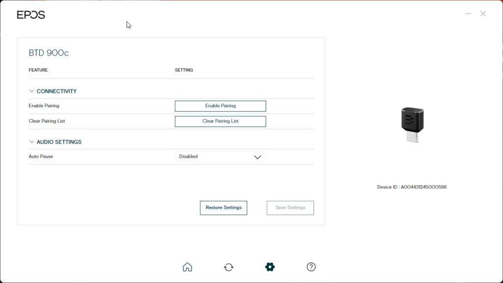Click the EPOS logo
This screenshot has height=283, width=503.
[x=31, y=15]
